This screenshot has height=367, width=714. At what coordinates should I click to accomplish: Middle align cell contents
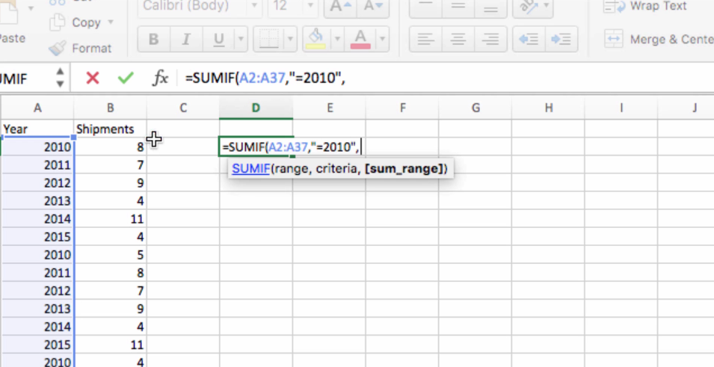[458, 7]
